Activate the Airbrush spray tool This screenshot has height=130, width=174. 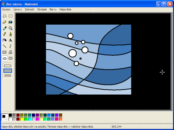[5, 40]
